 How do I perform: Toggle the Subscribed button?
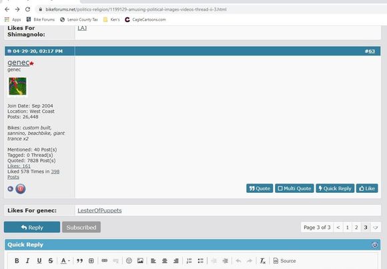coord(81,227)
